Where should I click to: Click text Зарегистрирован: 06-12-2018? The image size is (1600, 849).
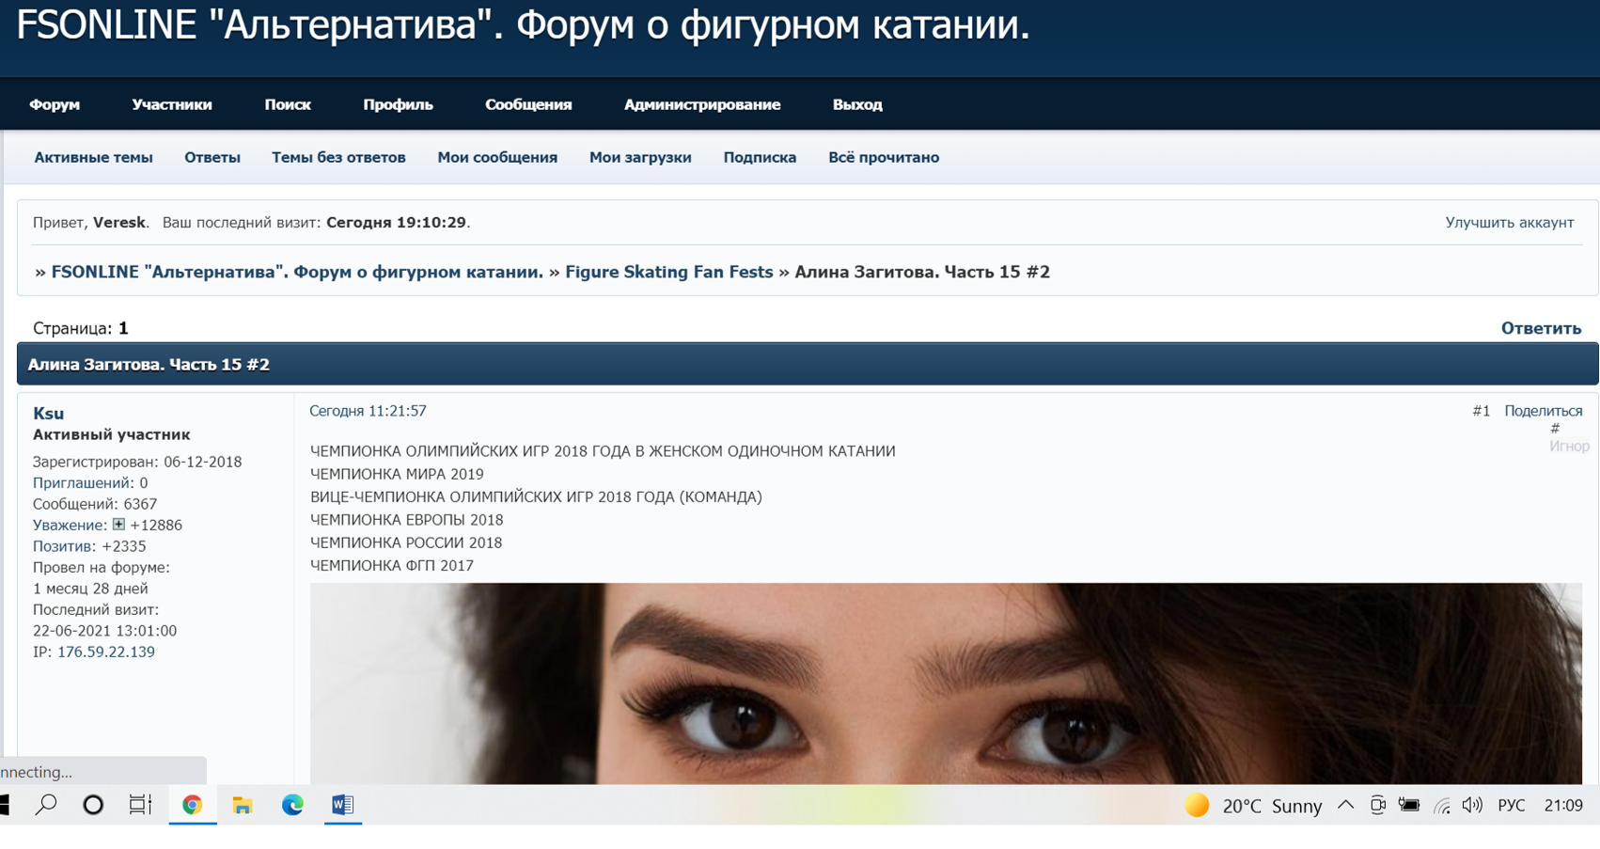137,462
